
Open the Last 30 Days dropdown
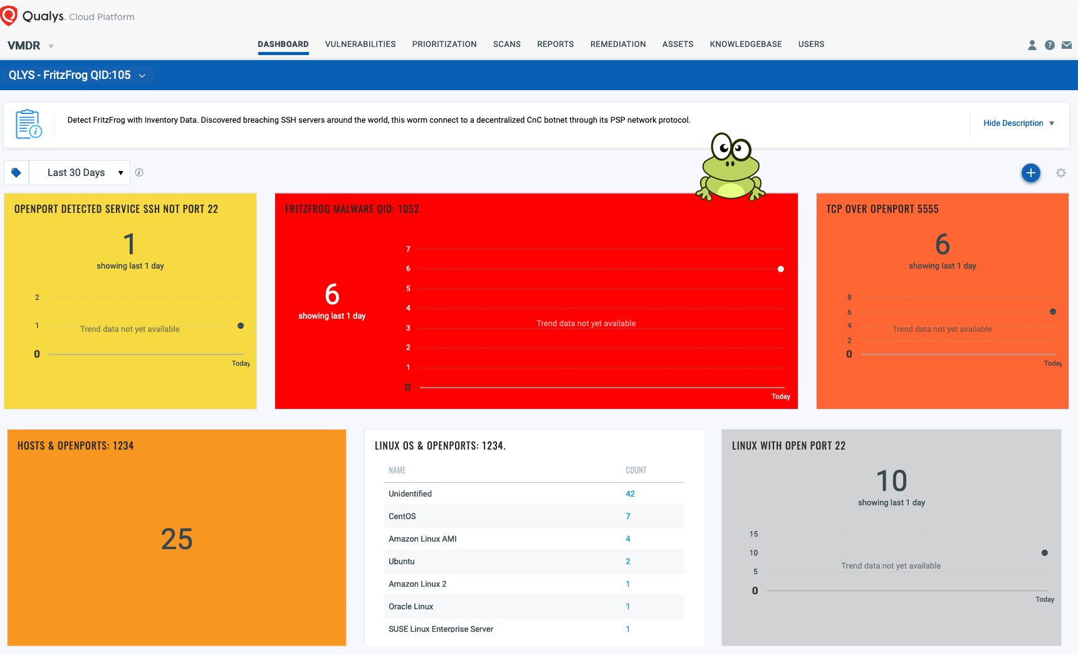pyautogui.click(x=79, y=172)
